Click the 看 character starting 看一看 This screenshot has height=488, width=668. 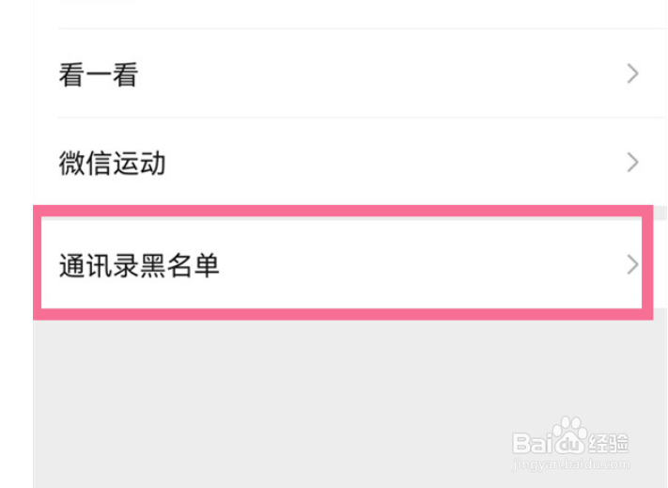(71, 75)
